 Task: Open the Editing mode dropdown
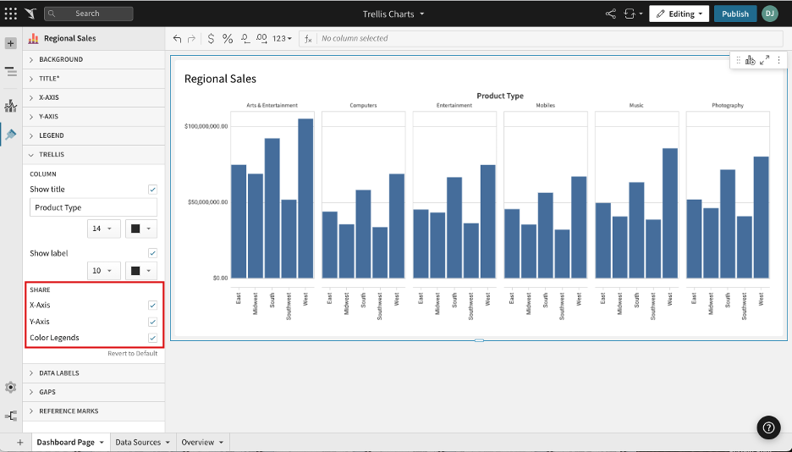click(x=679, y=14)
